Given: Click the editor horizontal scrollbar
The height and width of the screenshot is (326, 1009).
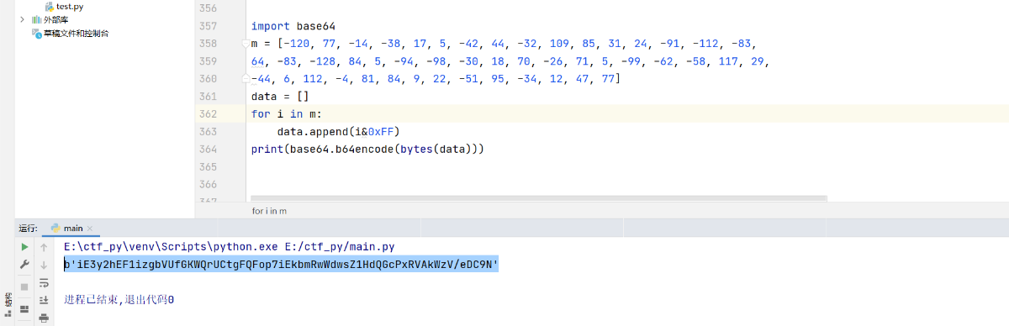Looking at the screenshot, I should [538, 199].
